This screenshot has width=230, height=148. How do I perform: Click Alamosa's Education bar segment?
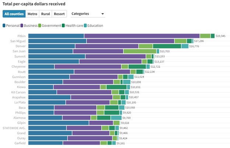point(116,117)
